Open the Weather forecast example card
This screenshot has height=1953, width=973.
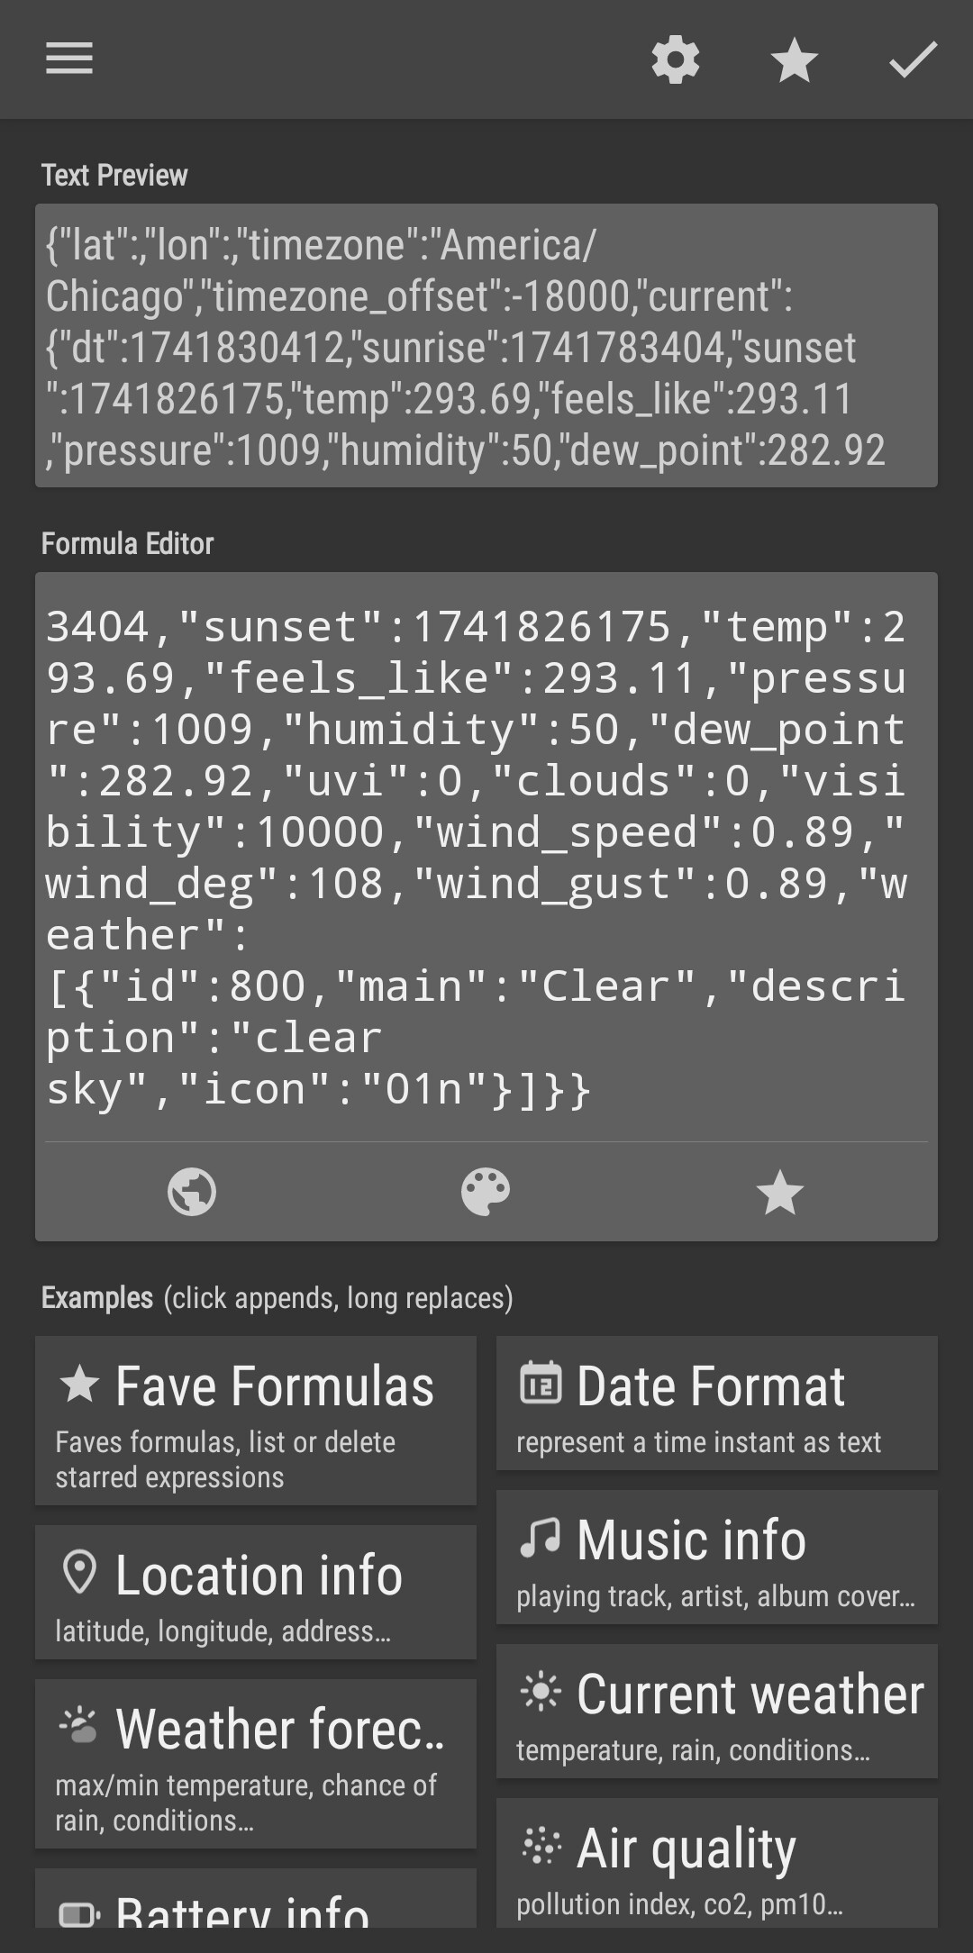pos(256,1764)
